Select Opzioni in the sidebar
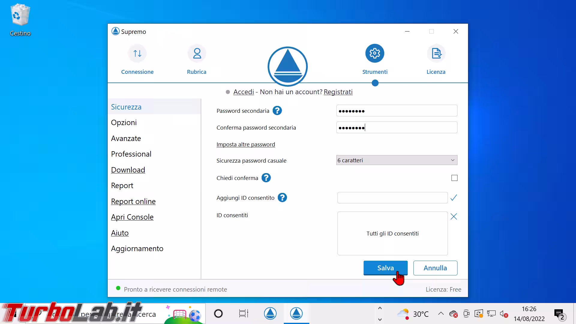Image resolution: width=576 pixels, height=324 pixels. pos(124,123)
